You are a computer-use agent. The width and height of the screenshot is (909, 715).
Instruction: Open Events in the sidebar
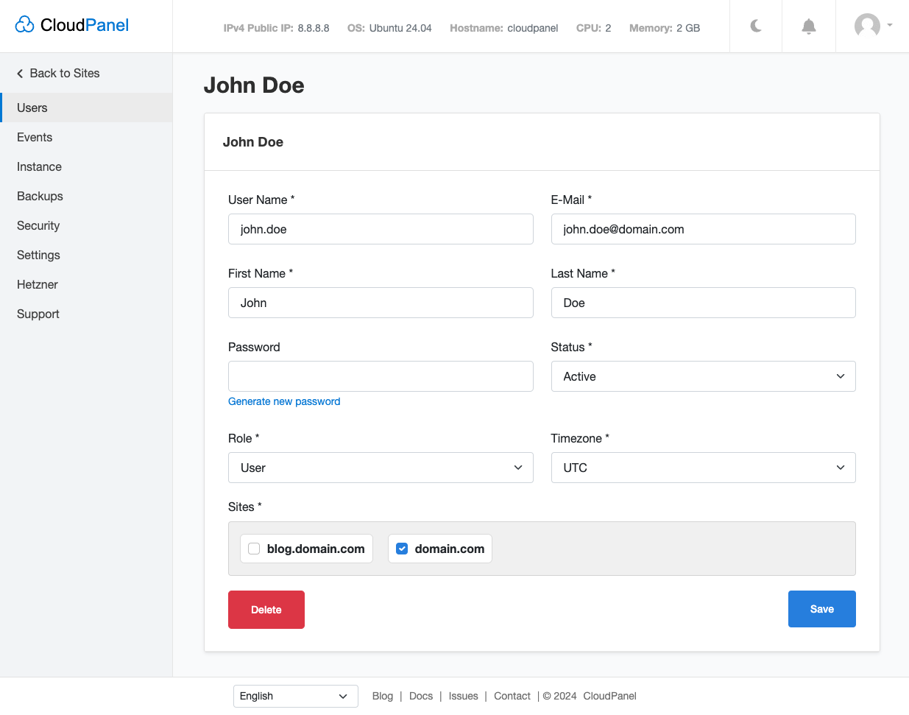[35, 137]
